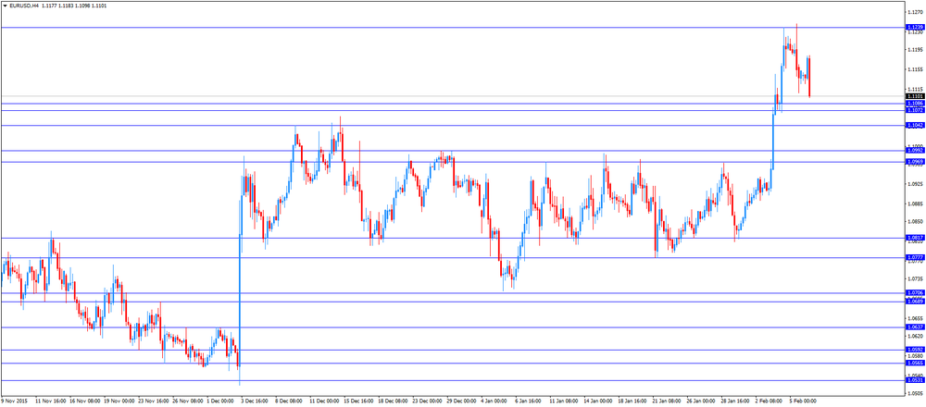Click the 11 Nov 16:00 time label
926x407 pixels.
point(51,401)
